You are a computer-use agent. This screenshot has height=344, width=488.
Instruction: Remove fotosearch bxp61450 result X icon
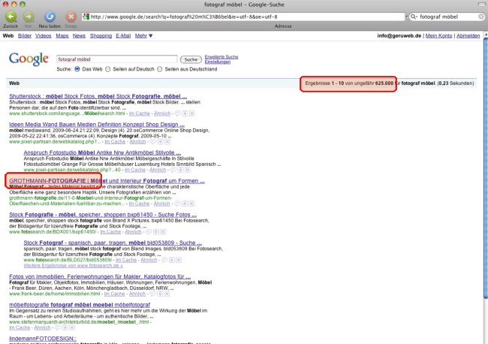coord(163,231)
